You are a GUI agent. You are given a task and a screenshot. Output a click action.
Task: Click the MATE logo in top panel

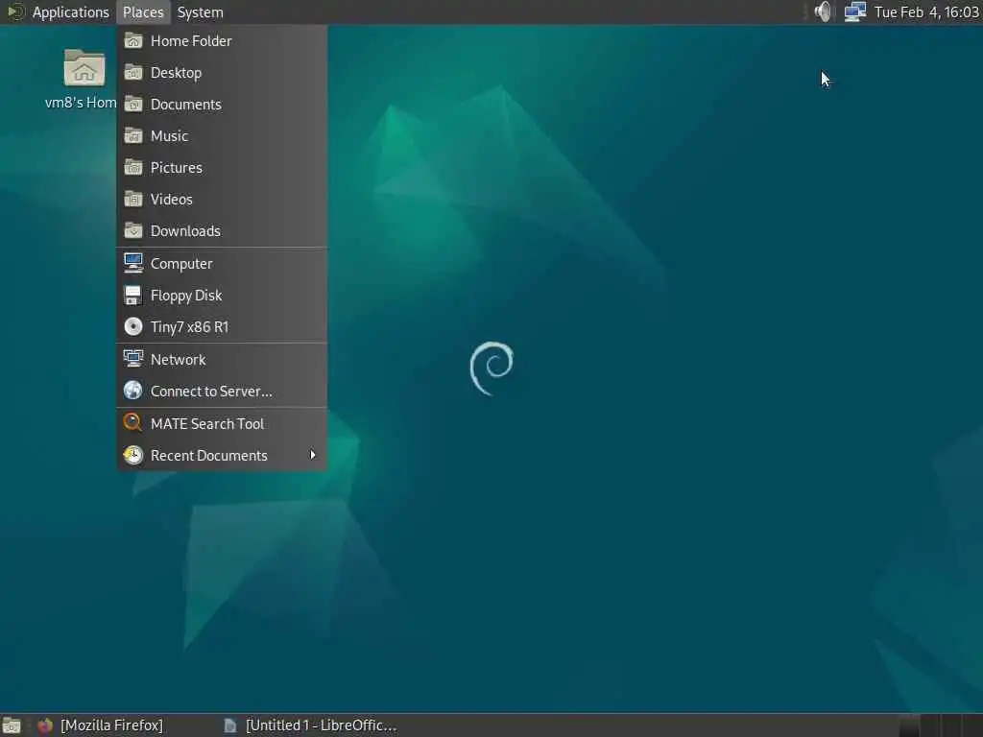(13, 12)
